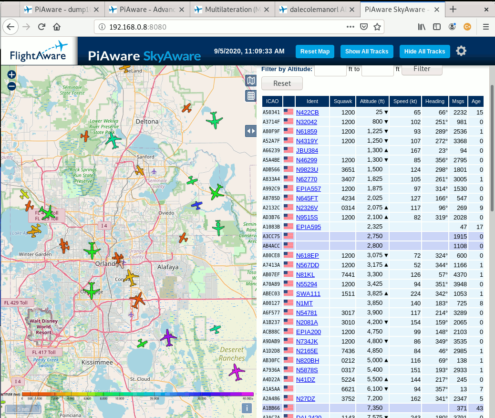
Task: Click Hide All Tracks
Action: (424, 52)
